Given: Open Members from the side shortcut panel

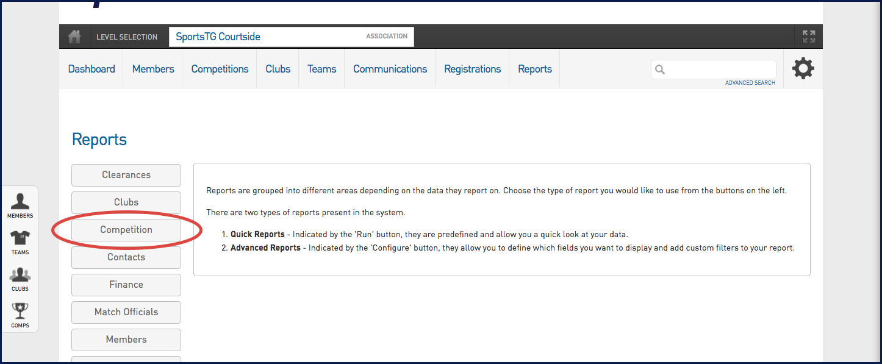Looking at the screenshot, I should tap(20, 206).
